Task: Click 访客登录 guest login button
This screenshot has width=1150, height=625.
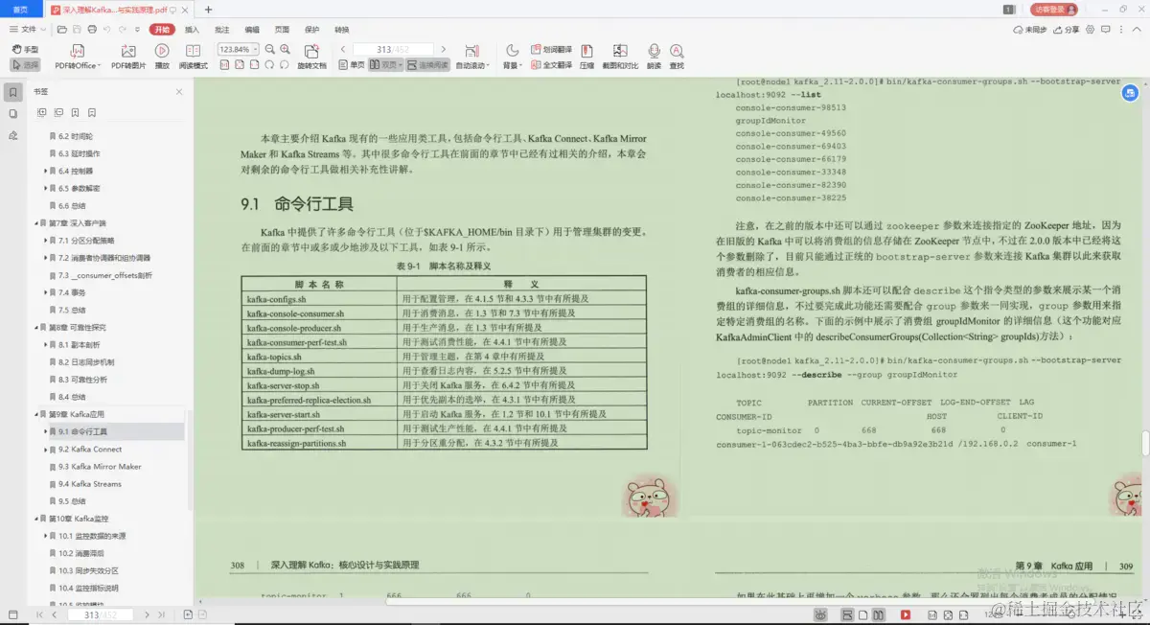Action: tap(1056, 9)
